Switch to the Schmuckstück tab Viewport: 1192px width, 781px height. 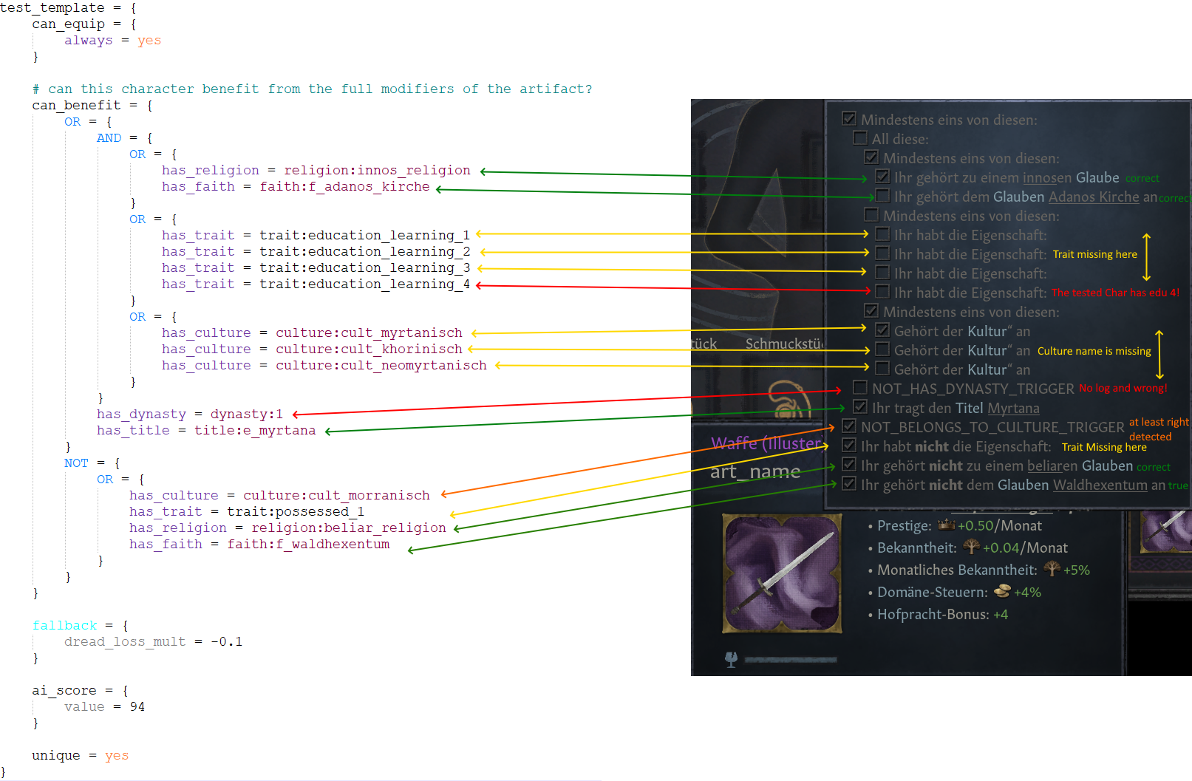pos(785,344)
